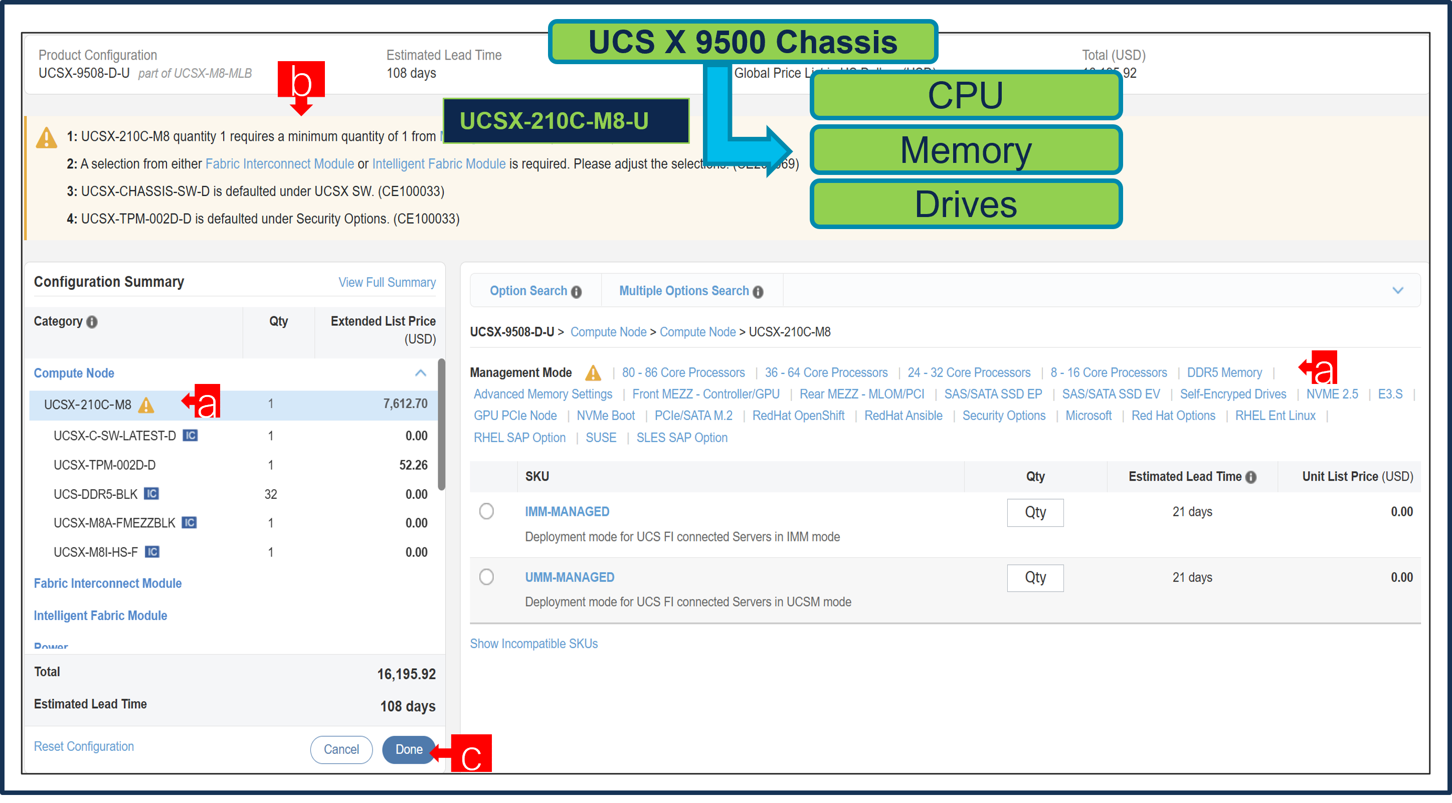1452x803 pixels.
Task: Click Show Incompatible SKUs link
Action: click(534, 644)
